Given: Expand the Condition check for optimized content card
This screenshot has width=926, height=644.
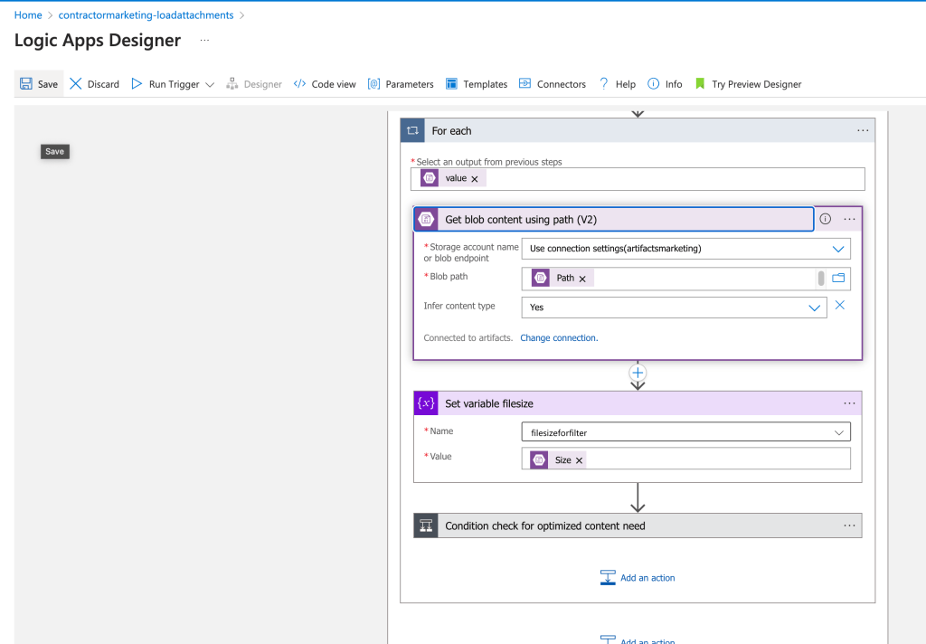Looking at the screenshot, I should click(638, 526).
